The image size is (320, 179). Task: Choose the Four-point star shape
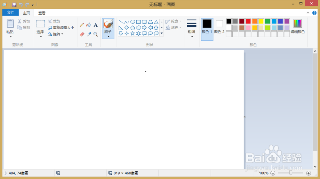coord(127,33)
